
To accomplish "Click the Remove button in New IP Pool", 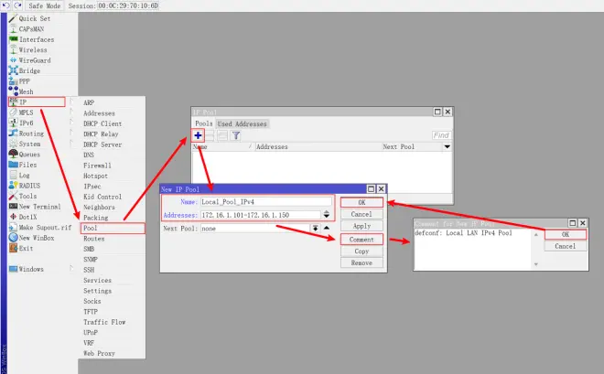I will coord(361,262).
